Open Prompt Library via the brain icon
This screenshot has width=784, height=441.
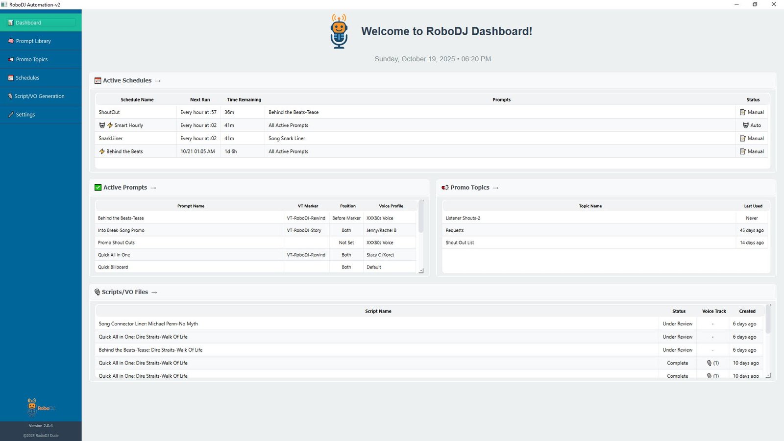tap(11, 41)
